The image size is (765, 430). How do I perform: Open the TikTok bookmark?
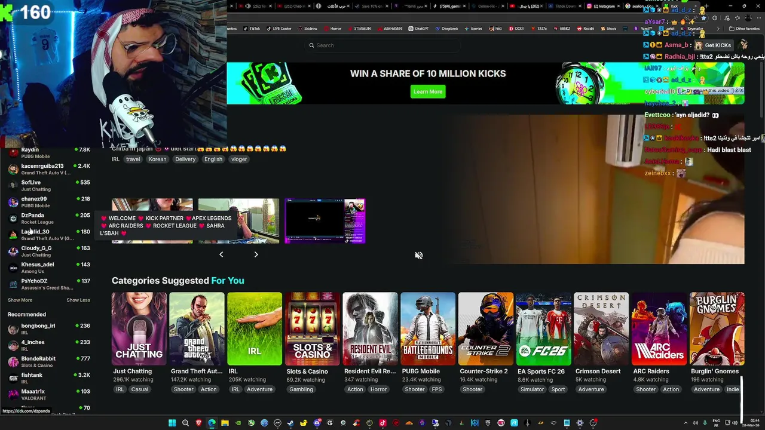click(252, 29)
